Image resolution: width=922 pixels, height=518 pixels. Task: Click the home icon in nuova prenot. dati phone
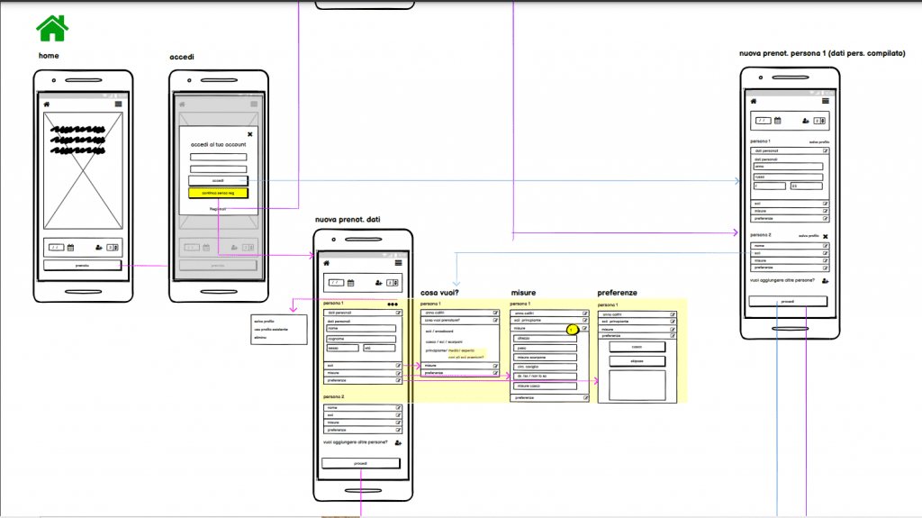click(x=326, y=263)
